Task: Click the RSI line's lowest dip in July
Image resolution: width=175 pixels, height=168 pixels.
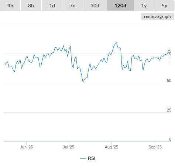Action: [x=83, y=82]
